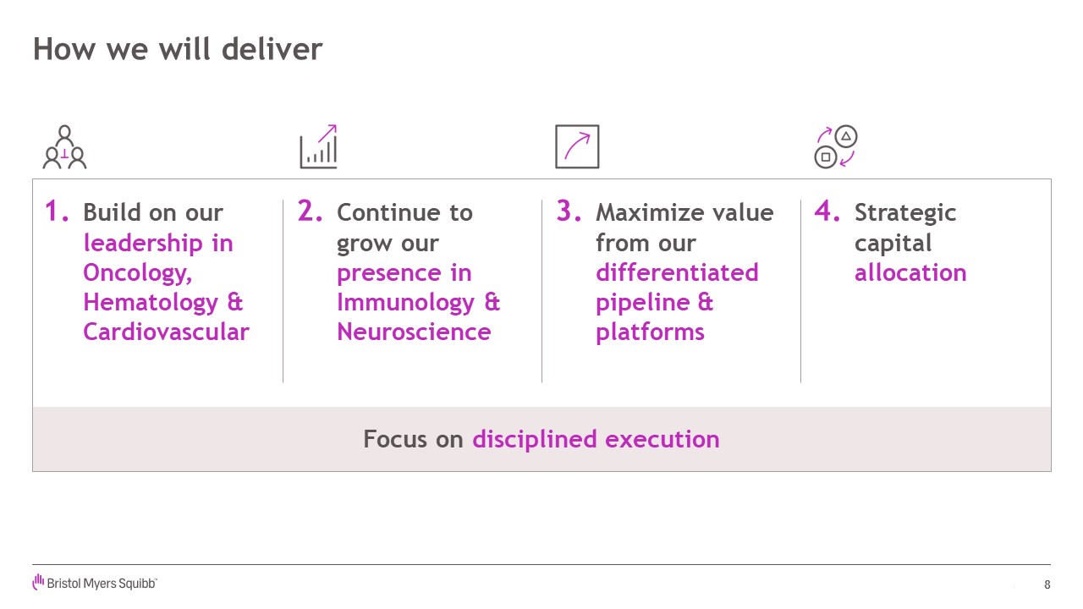Screen dimensions: 1083x609
Task: Select the circular shapes cycle icon
Action: click(x=836, y=147)
